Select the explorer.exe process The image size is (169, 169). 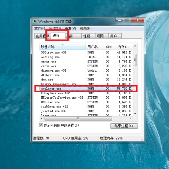(86, 89)
